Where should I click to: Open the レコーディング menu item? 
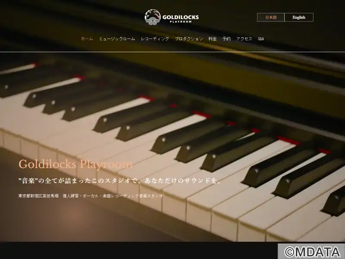pyautogui.click(x=155, y=39)
